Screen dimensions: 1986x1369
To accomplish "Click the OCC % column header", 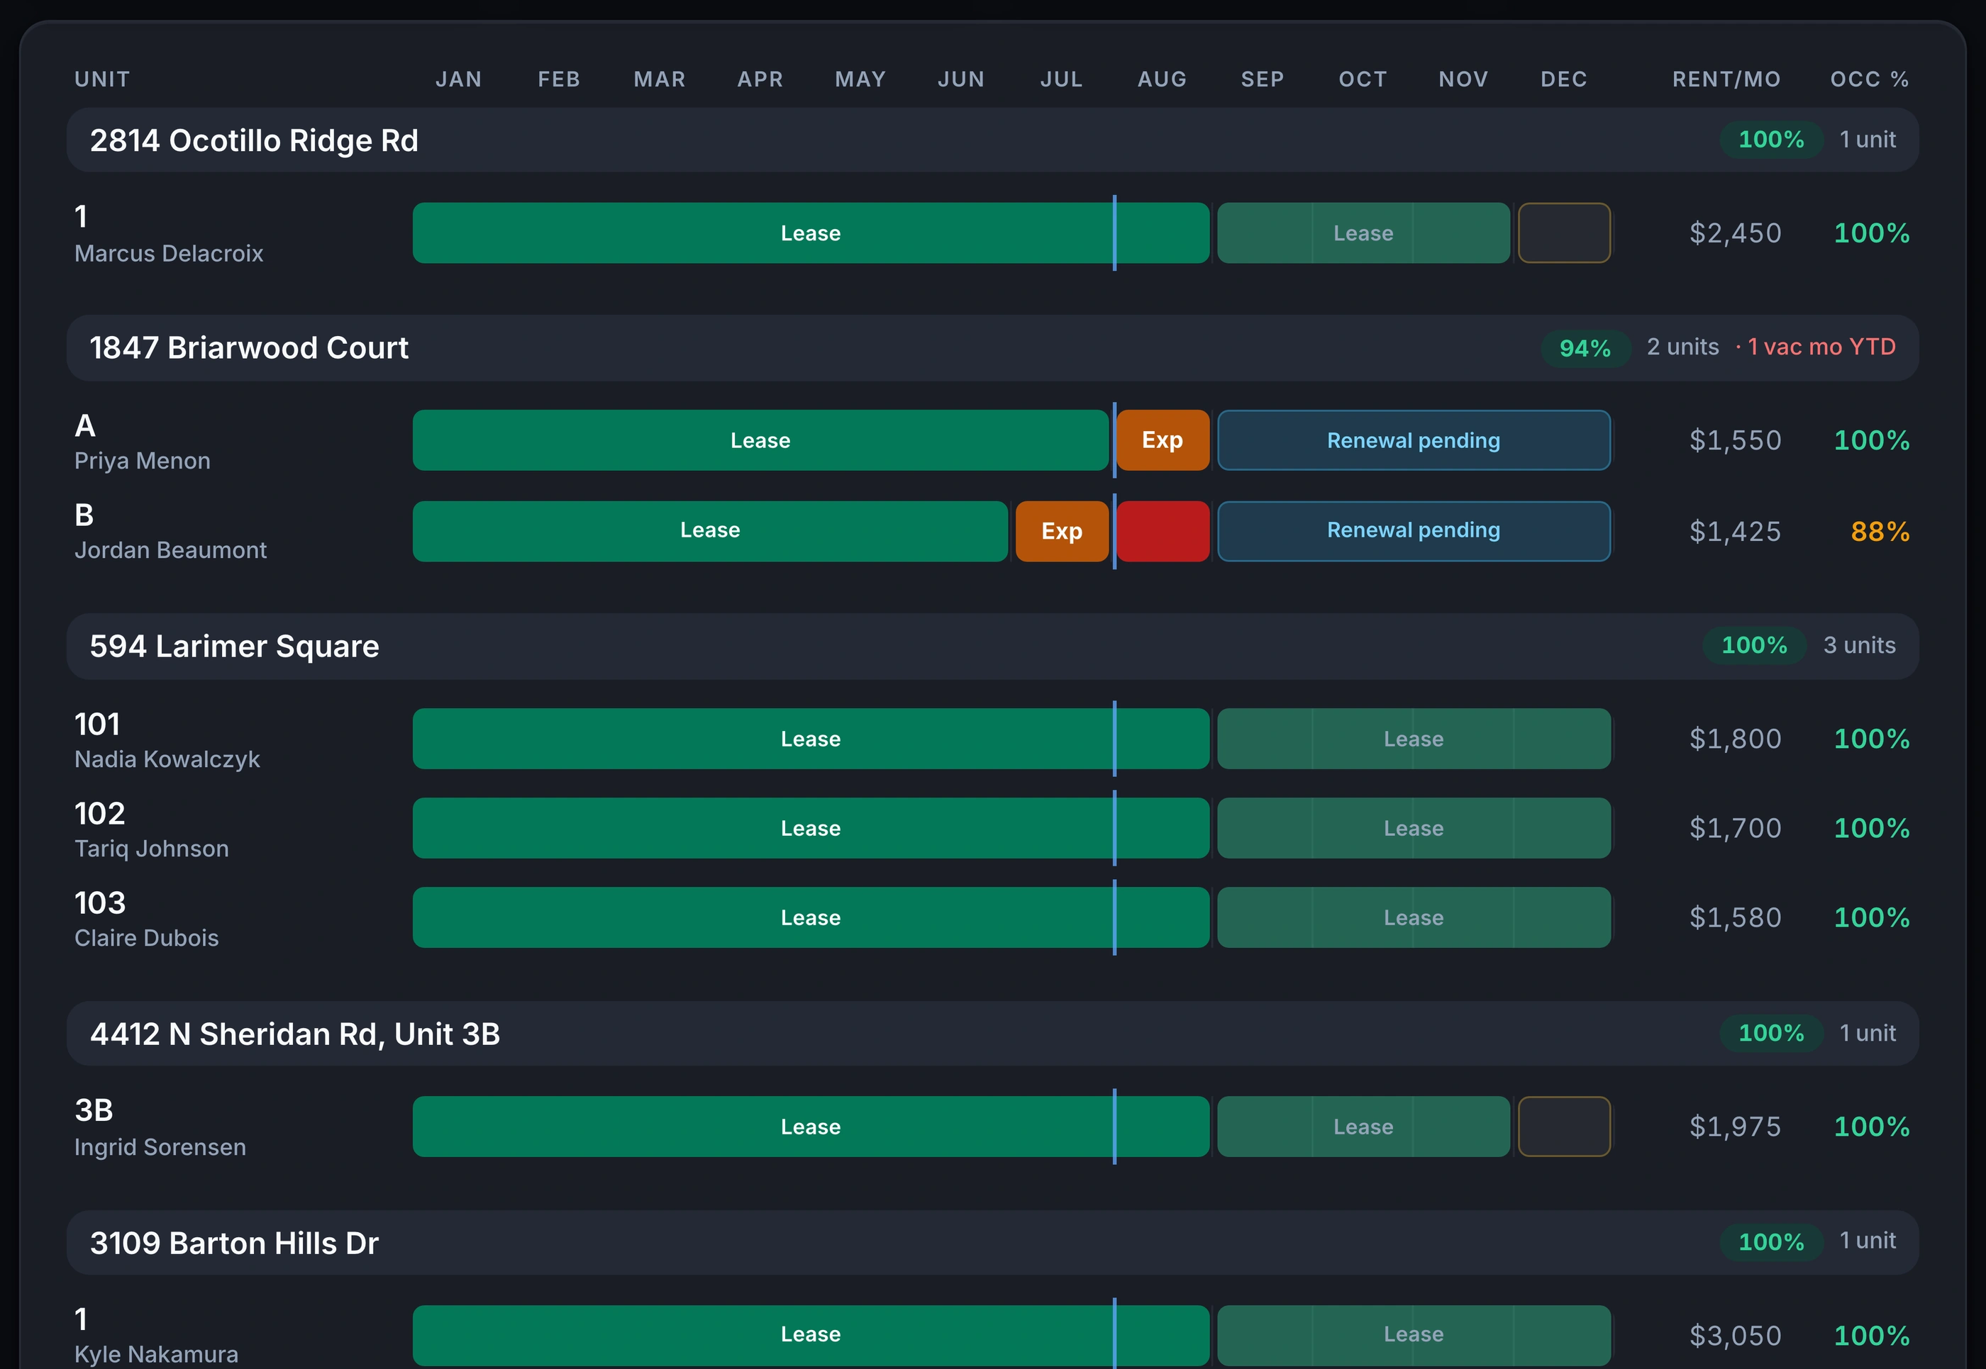I will tap(1869, 79).
